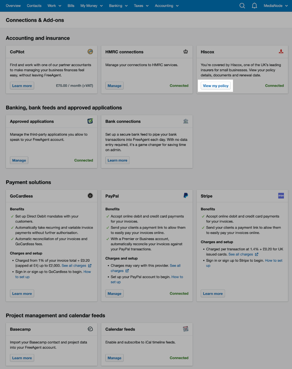The width and height of the screenshot is (292, 369).
Task: Click the Hiscox fleur-de-lis icon
Action: (x=281, y=52)
